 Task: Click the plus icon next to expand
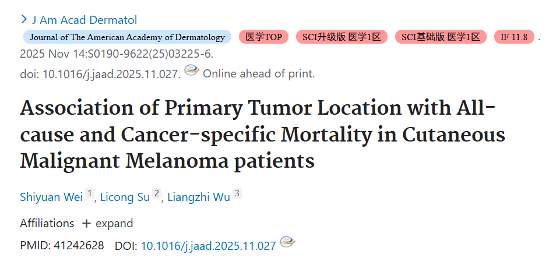click(86, 224)
